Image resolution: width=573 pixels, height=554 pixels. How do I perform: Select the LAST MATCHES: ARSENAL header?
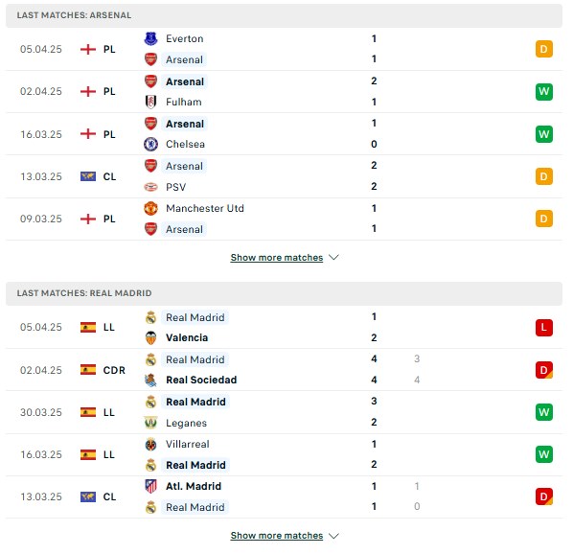284,15
